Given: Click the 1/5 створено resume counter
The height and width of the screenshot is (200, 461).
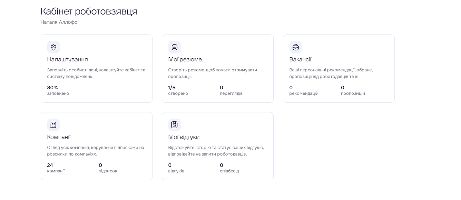Looking at the screenshot, I should 178,90.
